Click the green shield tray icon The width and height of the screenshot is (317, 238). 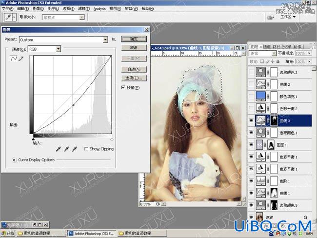pyautogui.click(x=289, y=234)
